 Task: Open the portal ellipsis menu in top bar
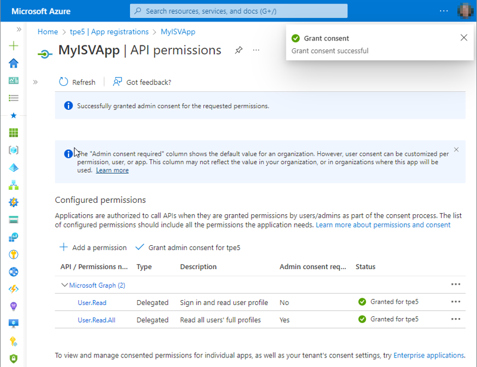[442, 11]
